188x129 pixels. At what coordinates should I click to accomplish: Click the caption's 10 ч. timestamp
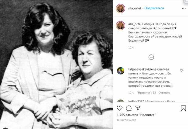tap(131, 47)
